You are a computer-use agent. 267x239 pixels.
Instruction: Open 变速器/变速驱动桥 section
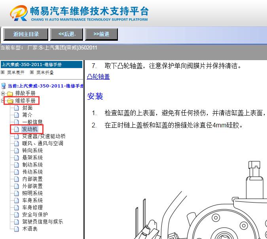click(44, 136)
